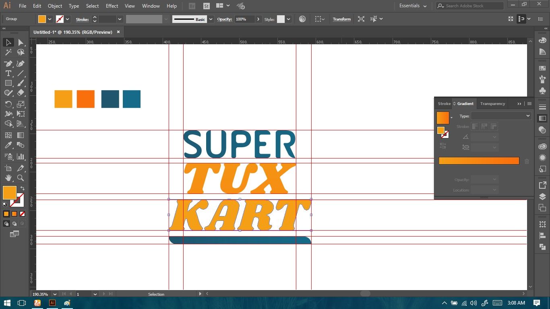The height and width of the screenshot is (309, 550).
Task: Open the zoom level 190.35% dropdown
Action: click(55, 294)
